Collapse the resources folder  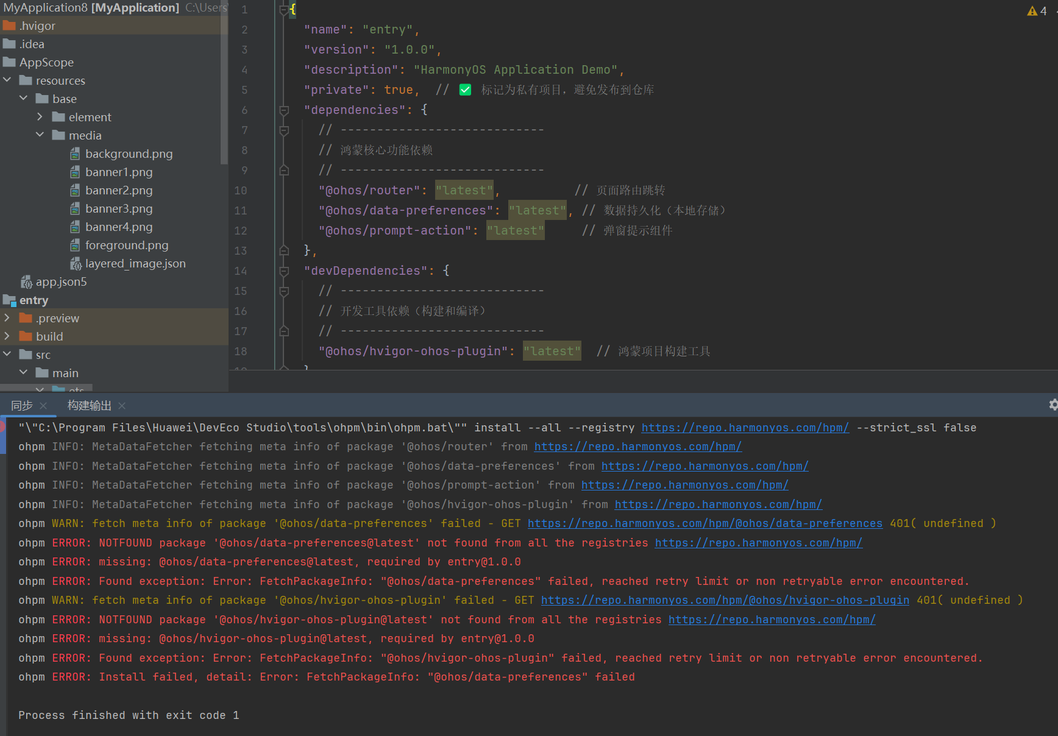click(7, 80)
